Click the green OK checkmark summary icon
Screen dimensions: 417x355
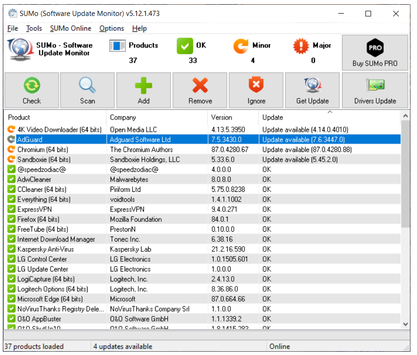(185, 46)
